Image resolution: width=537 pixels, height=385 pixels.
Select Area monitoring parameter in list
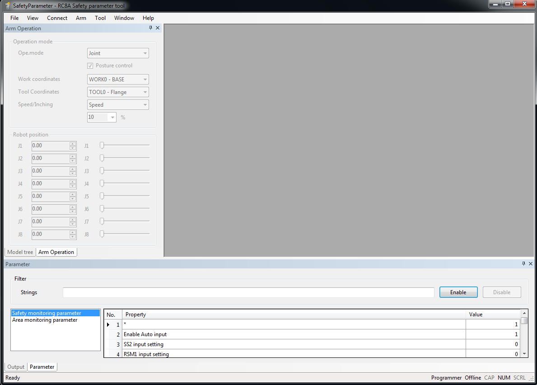click(x=45, y=320)
